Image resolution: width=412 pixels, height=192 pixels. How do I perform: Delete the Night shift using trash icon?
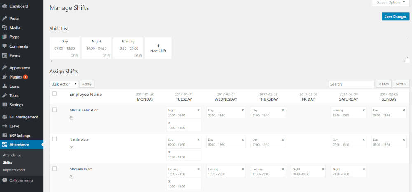(x=109, y=56)
